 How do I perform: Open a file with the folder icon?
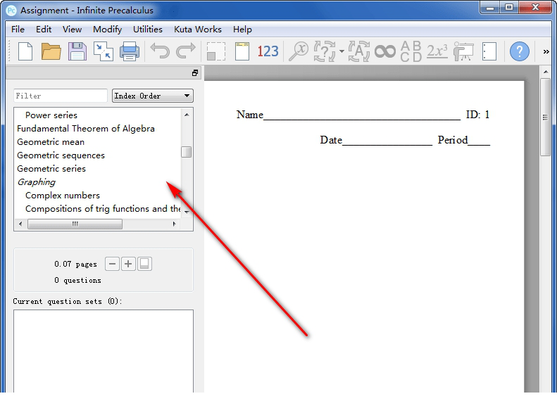(51, 51)
